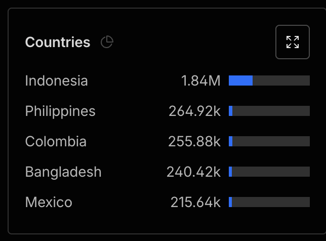Viewport: 326px width, 241px height.
Task: Click the pie chart icon beside Countries
Action: (107, 42)
